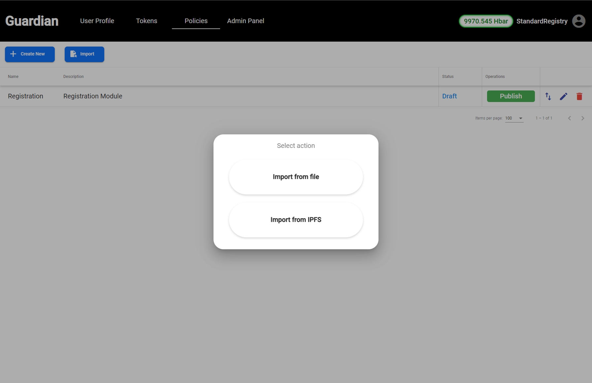Click the Draft status link
592x383 pixels.
coord(449,96)
